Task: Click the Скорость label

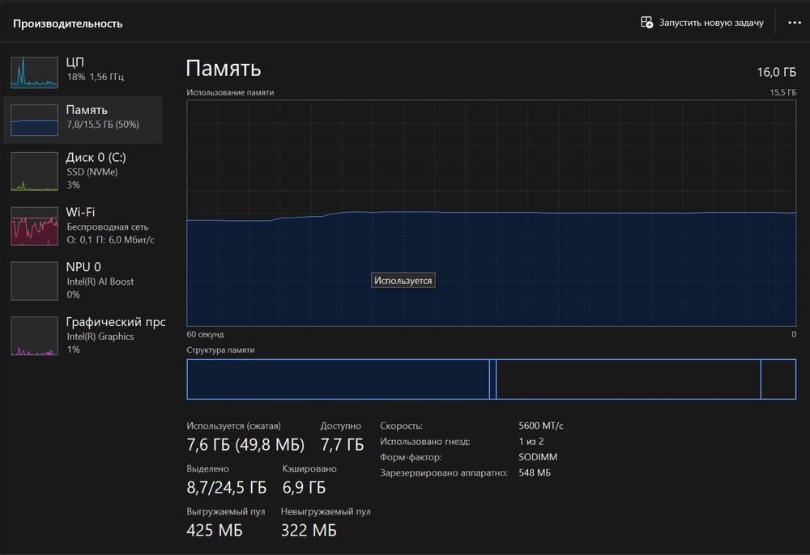Action: [x=402, y=426]
